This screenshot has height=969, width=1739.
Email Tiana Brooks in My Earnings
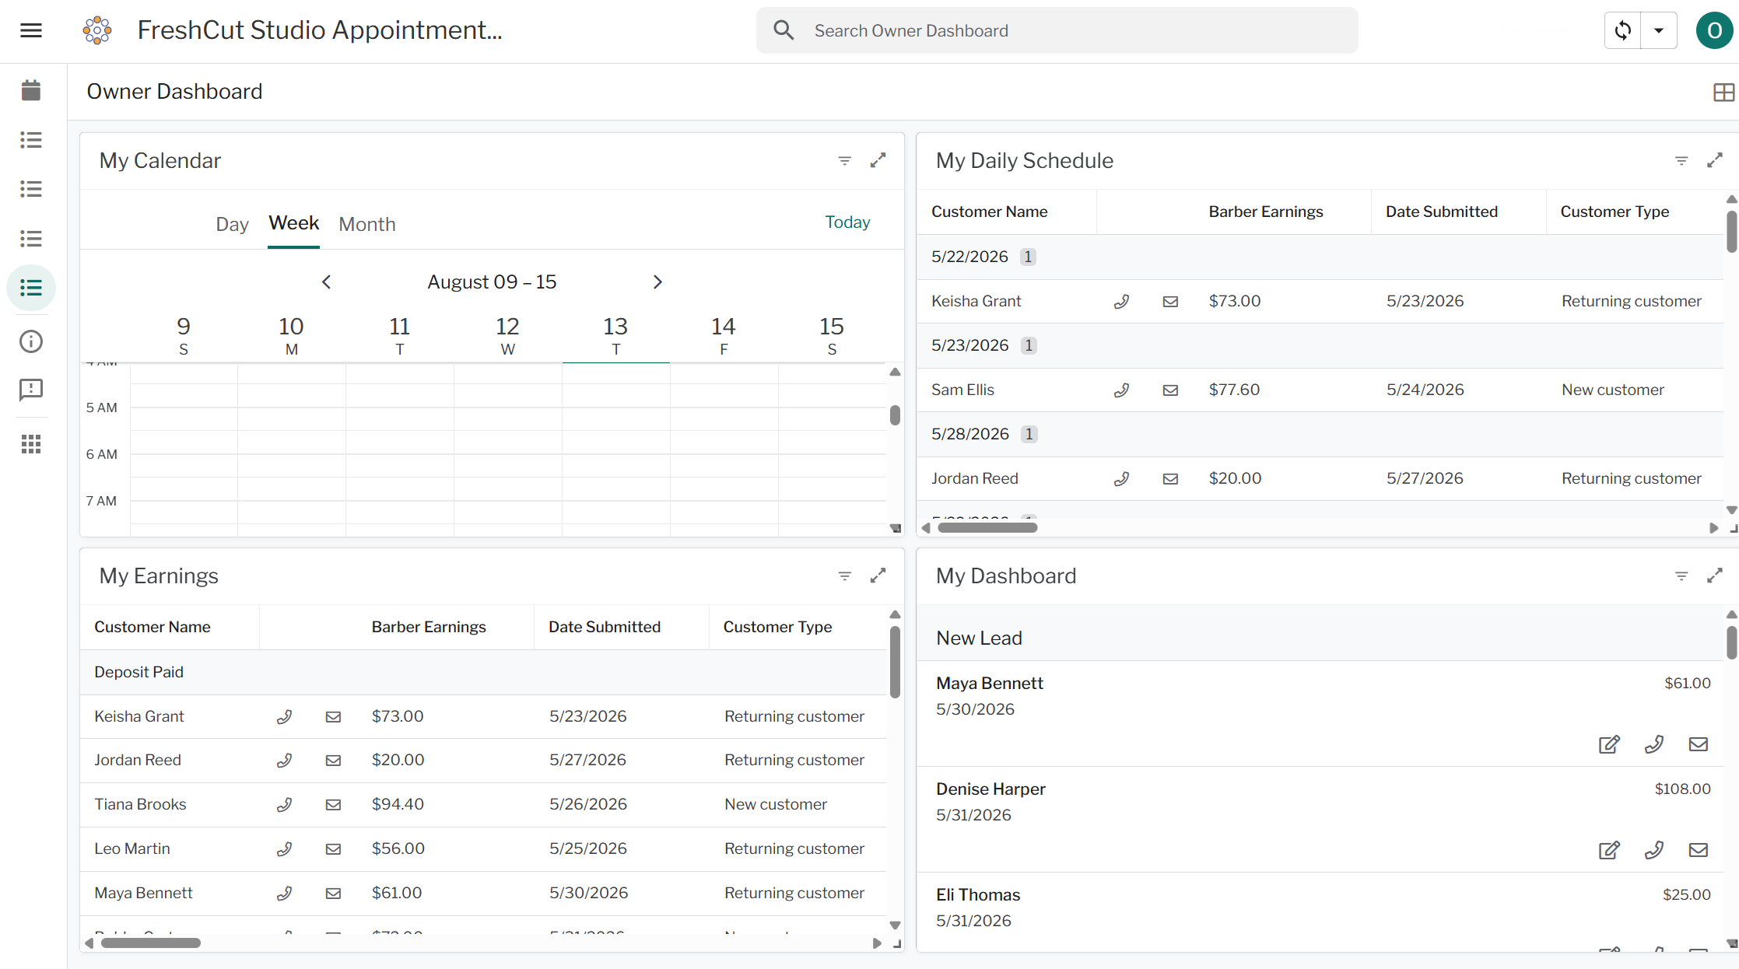point(333,805)
